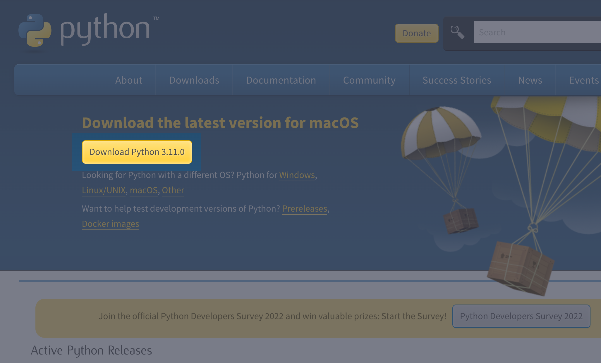Click the small parachute crate illustration

(x=461, y=221)
